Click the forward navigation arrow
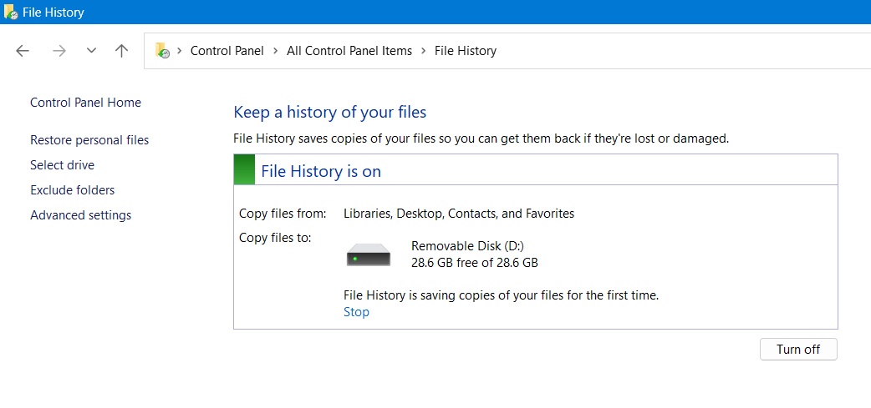Viewport: 871px width, 408px height. tap(59, 51)
